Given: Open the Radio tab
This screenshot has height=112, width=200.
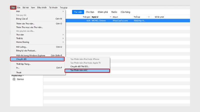Looking at the screenshot, I should [114, 12].
